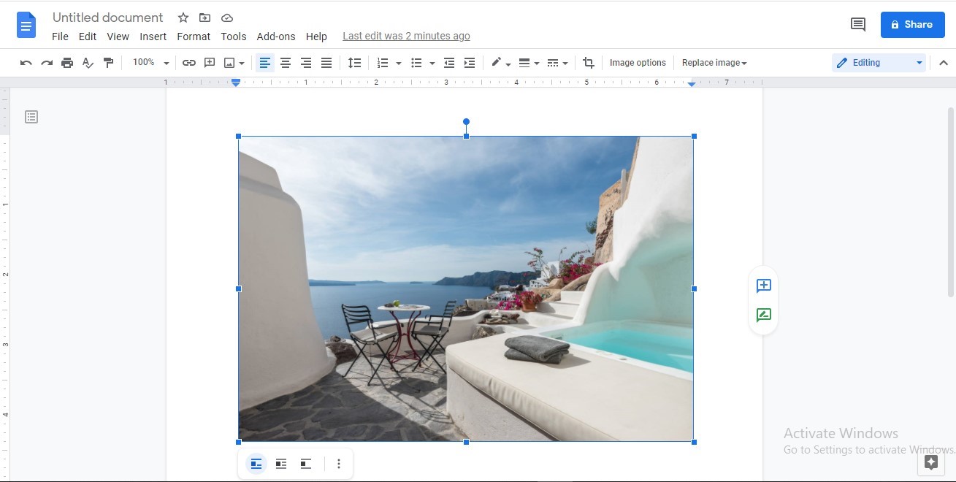Click the vertical scrollbar

(x=950, y=201)
